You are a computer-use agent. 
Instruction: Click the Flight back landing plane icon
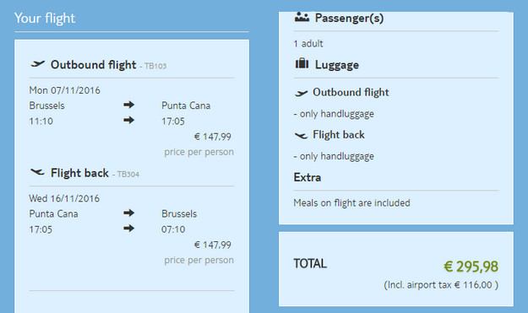click(37, 172)
